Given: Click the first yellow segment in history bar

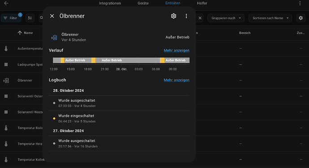Looking at the screenshot, I should [x=62, y=60].
